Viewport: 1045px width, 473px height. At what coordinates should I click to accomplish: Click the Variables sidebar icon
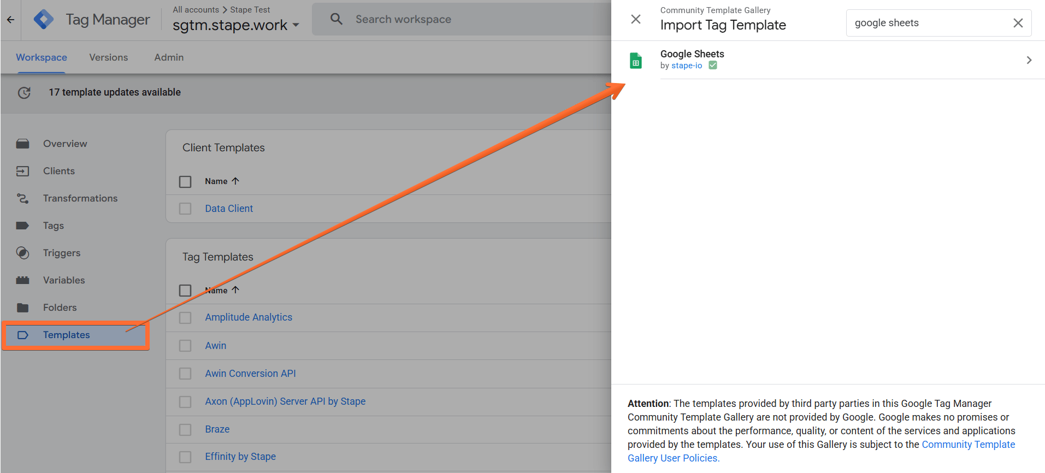[22, 280]
